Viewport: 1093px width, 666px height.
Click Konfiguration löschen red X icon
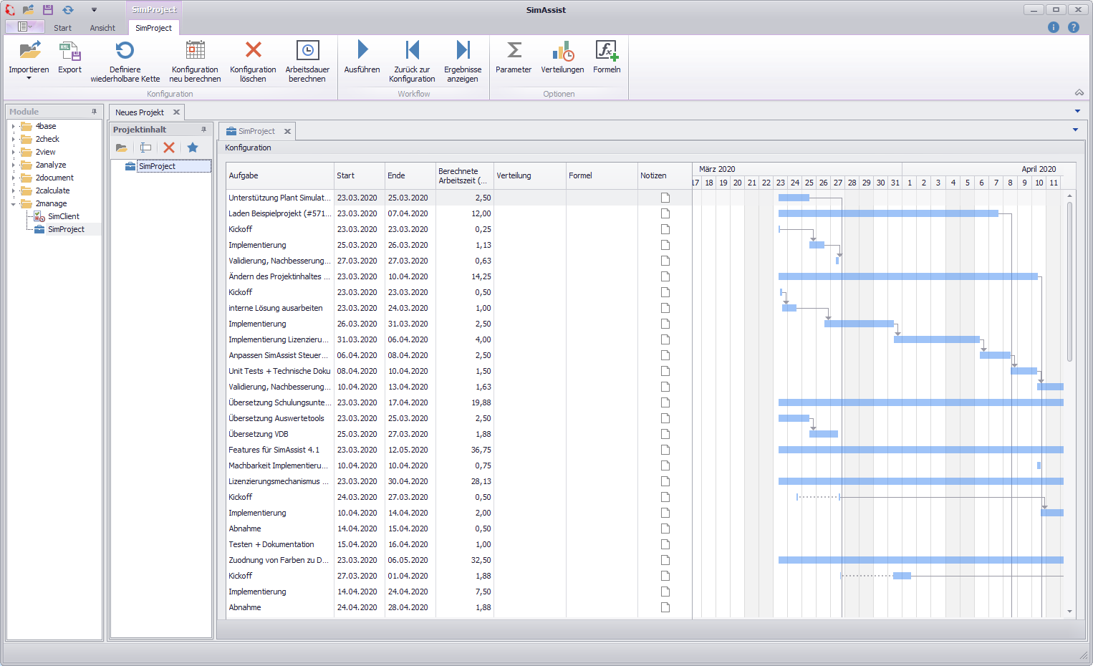[253, 49]
